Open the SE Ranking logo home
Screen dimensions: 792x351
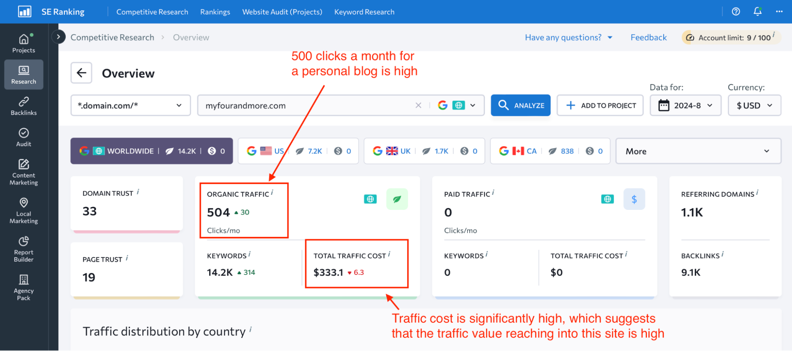51,12
